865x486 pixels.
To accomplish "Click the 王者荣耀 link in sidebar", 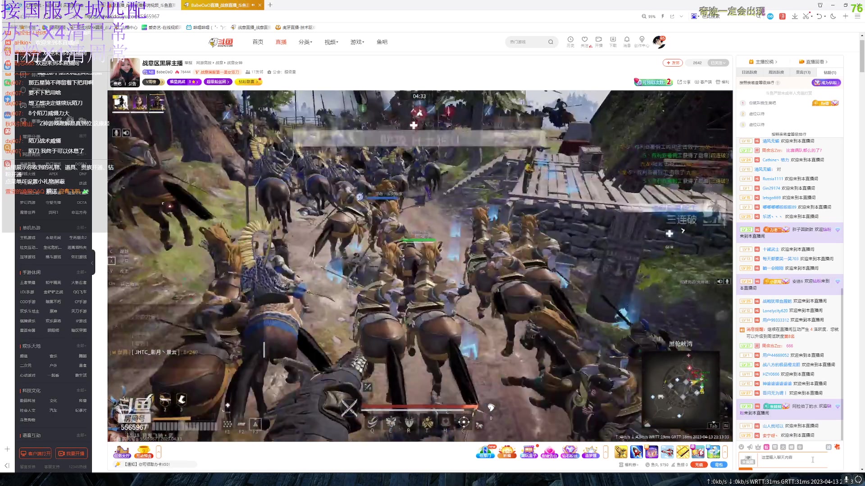I will coord(27,283).
